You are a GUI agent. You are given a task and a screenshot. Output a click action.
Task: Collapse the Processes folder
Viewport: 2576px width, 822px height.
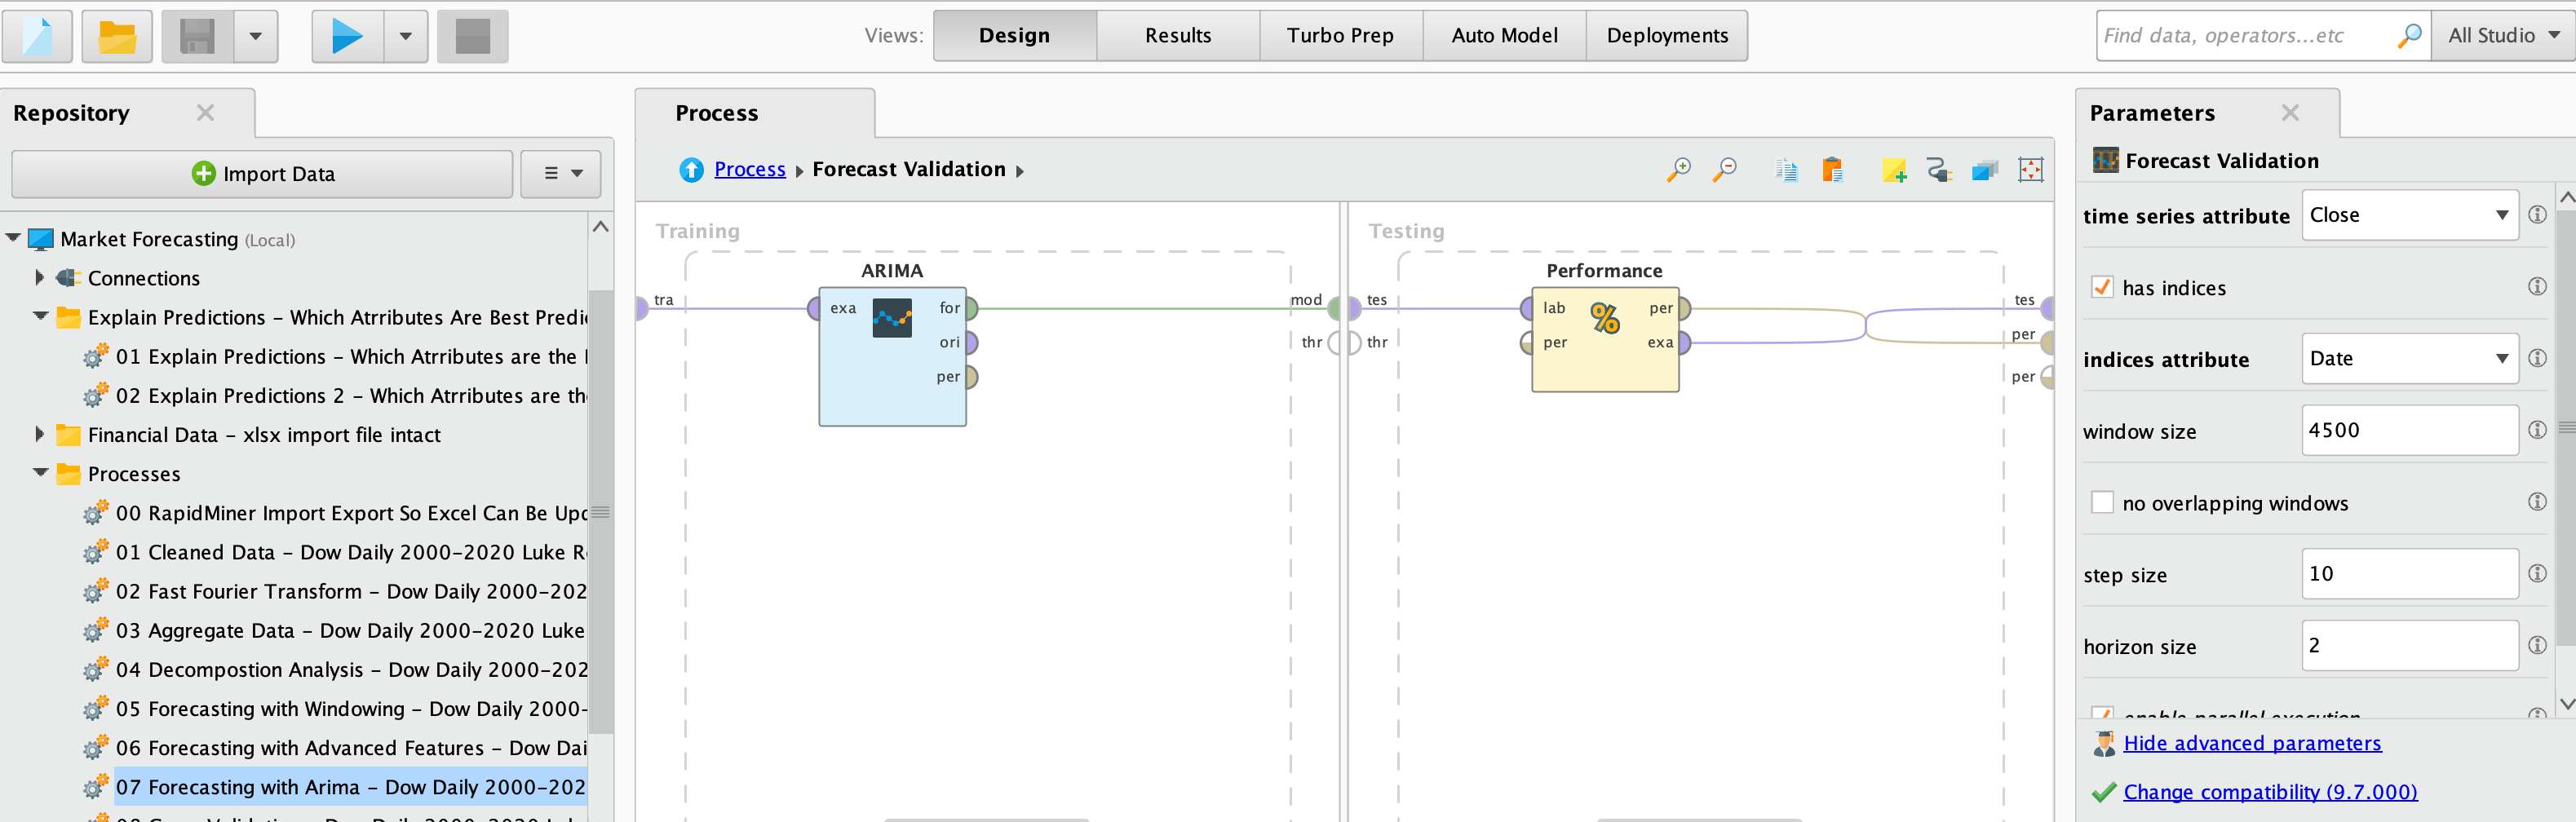pyautogui.click(x=40, y=472)
